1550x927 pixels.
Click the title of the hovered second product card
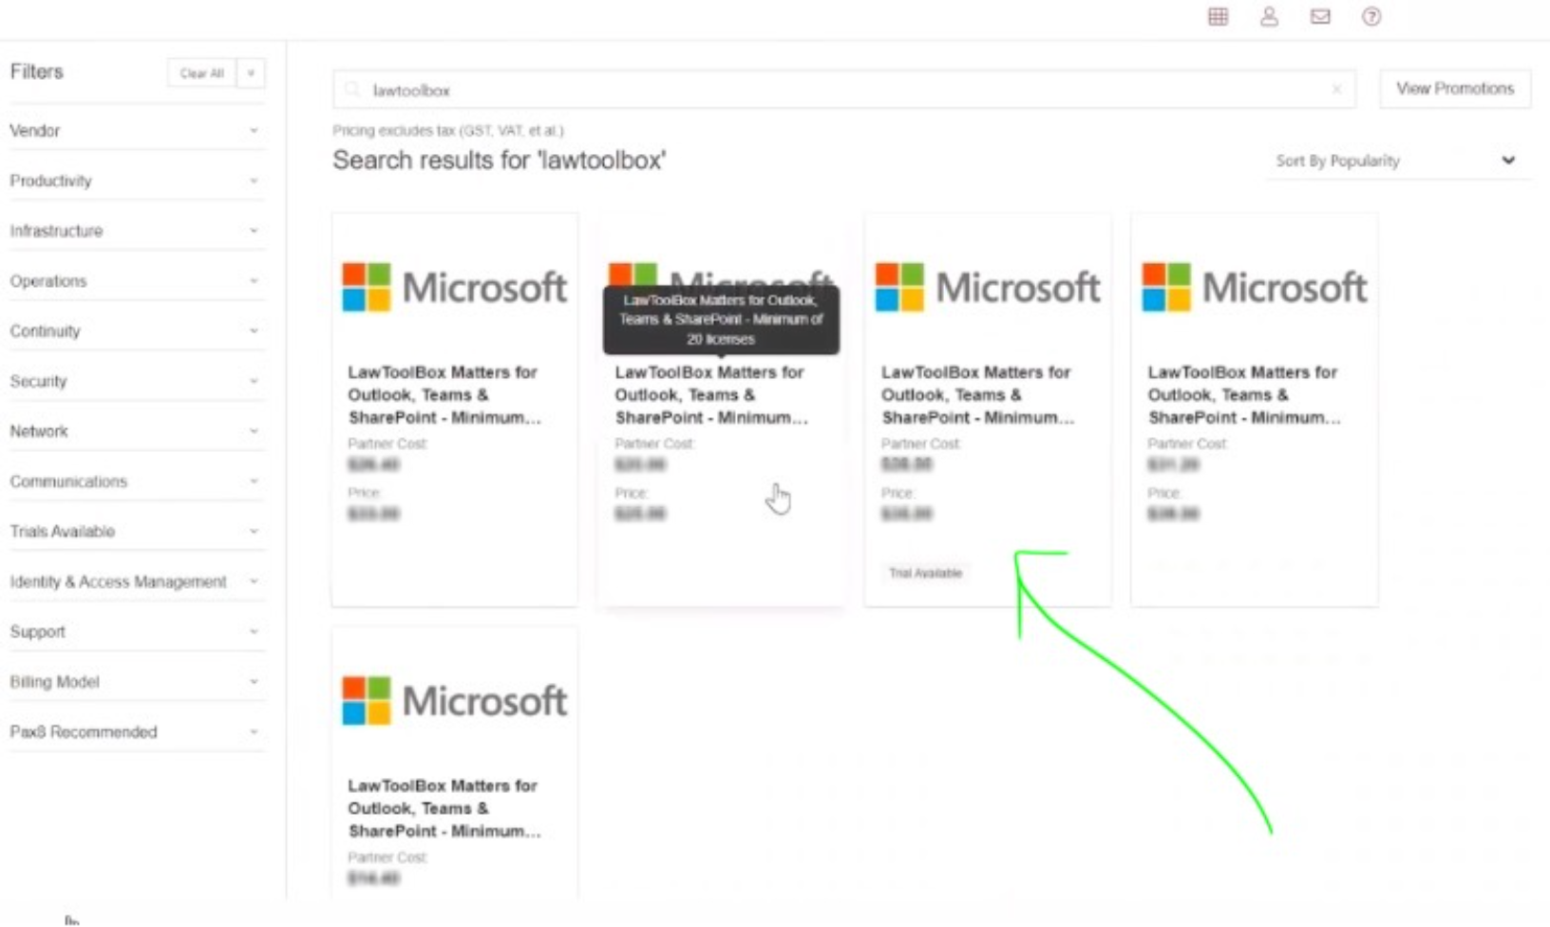coord(711,394)
